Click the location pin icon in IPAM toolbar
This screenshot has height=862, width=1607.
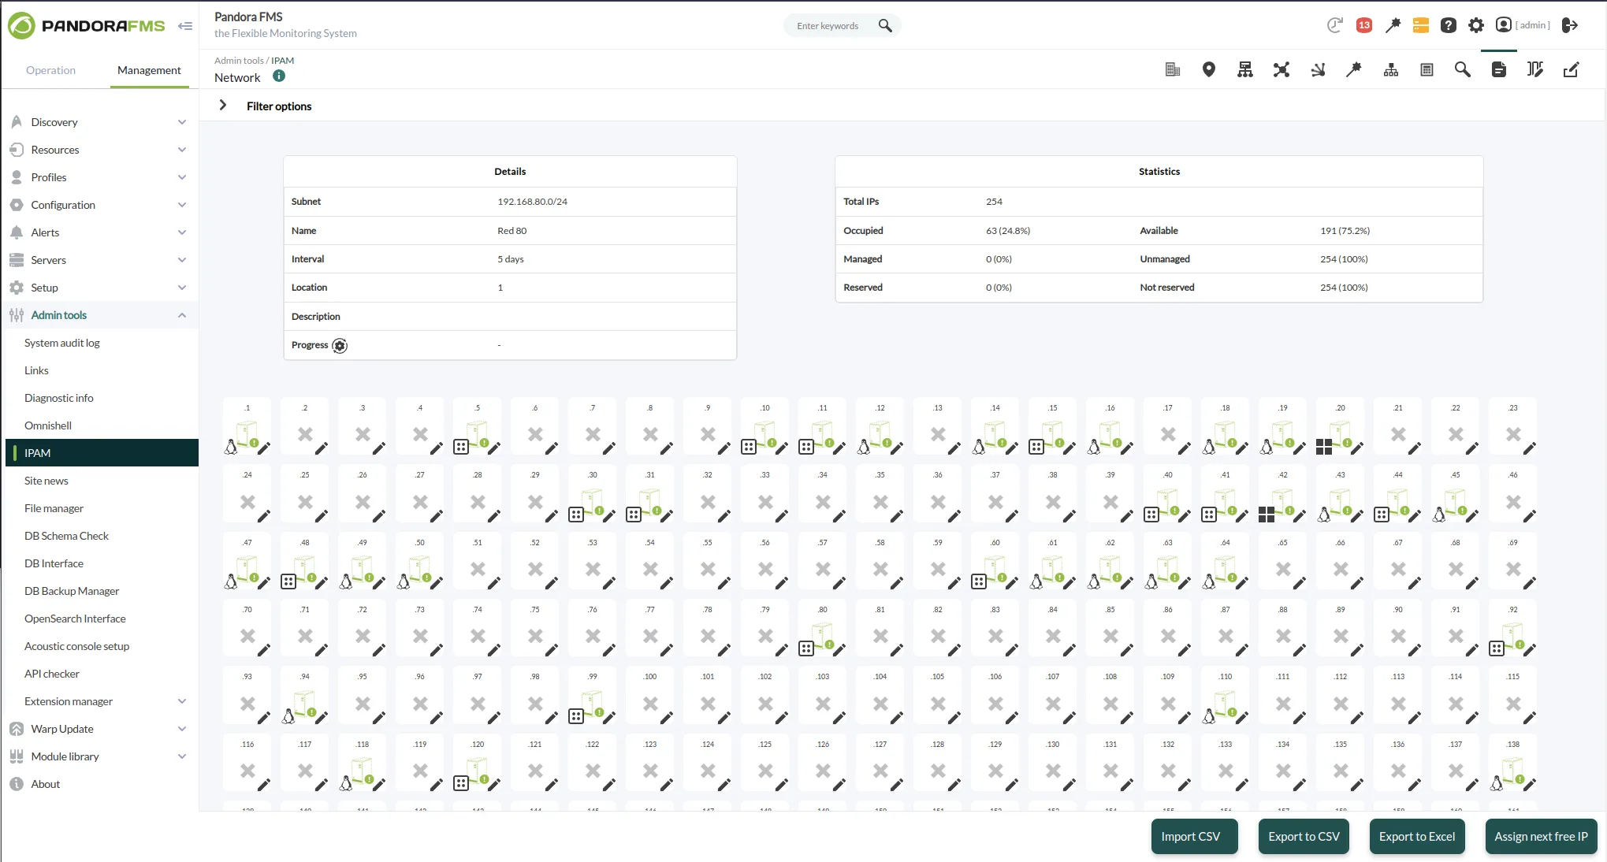(1209, 69)
